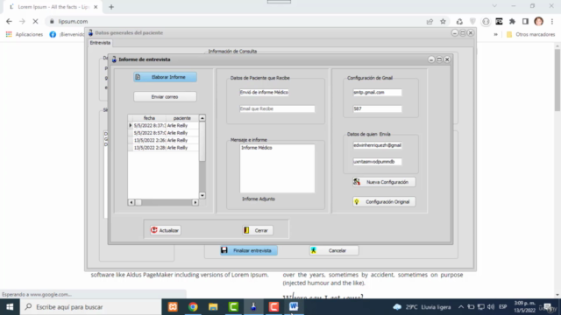Screen dimensions: 561x315
Task: Click Finalizar entrevista in the background window
Action: coord(249,250)
